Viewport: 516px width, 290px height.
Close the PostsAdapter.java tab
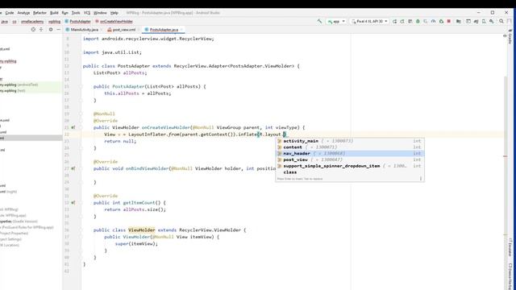point(181,30)
